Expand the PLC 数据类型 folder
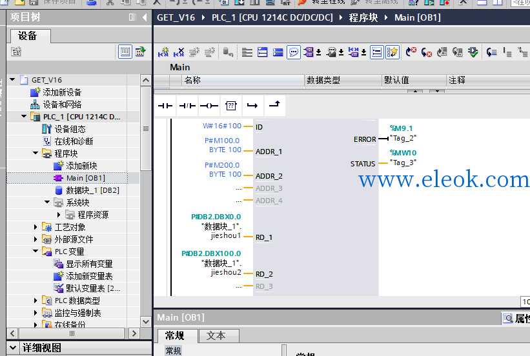Image resolution: width=530 pixels, height=356 pixels. [x=36, y=301]
